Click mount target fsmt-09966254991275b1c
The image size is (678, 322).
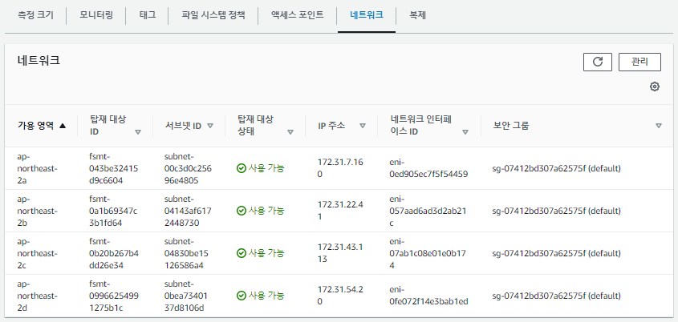114,296
